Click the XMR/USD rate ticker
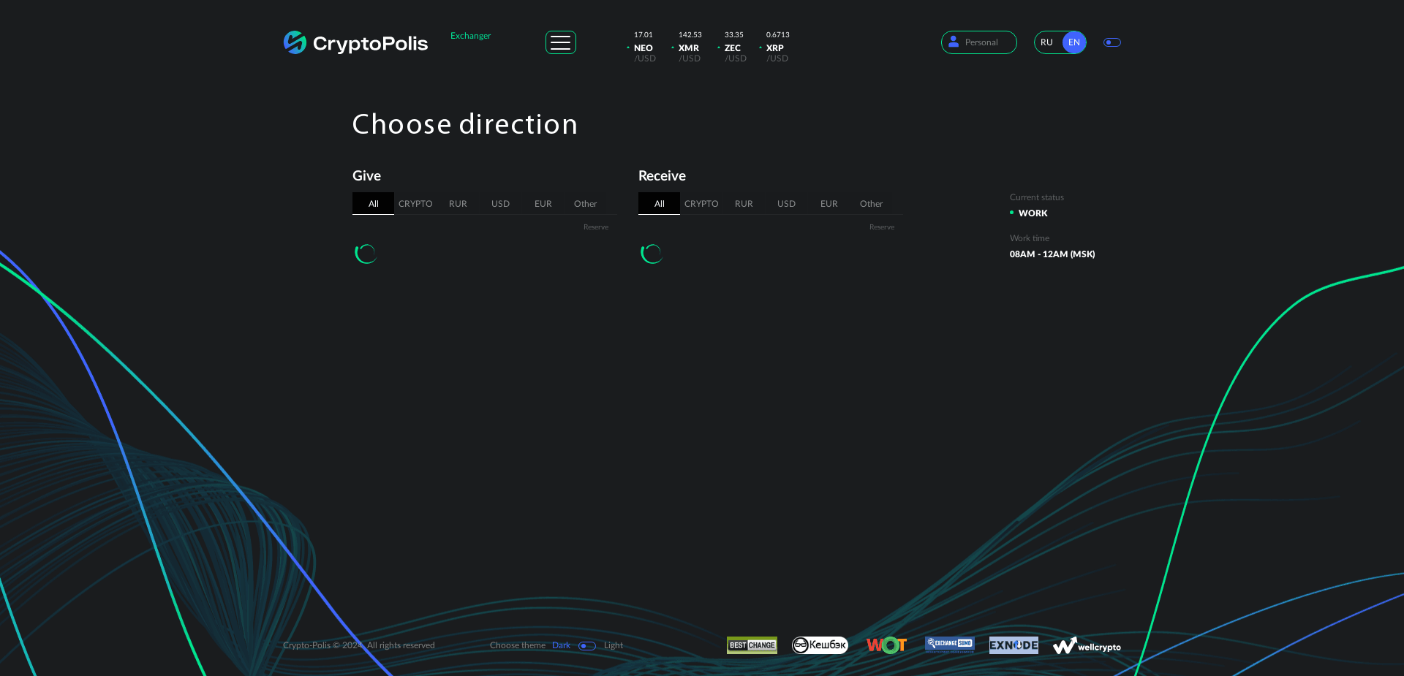Image resolution: width=1404 pixels, height=676 pixels. [687, 47]
